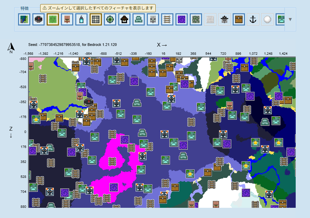Click the ocean monument icon in feature bar
This screenshot has width=310, height=218.
tap(139, 19)
